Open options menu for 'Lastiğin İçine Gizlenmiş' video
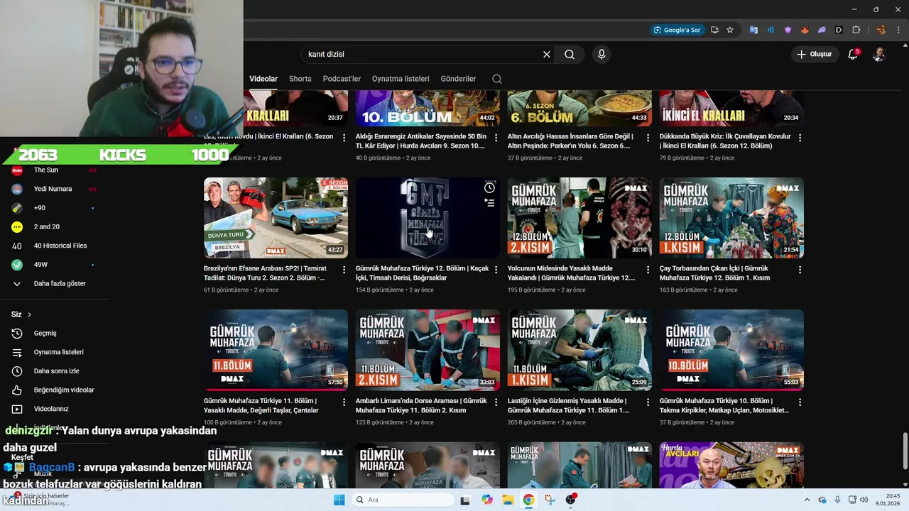Screen dimensions: 909x511 [x=648, y=402]
